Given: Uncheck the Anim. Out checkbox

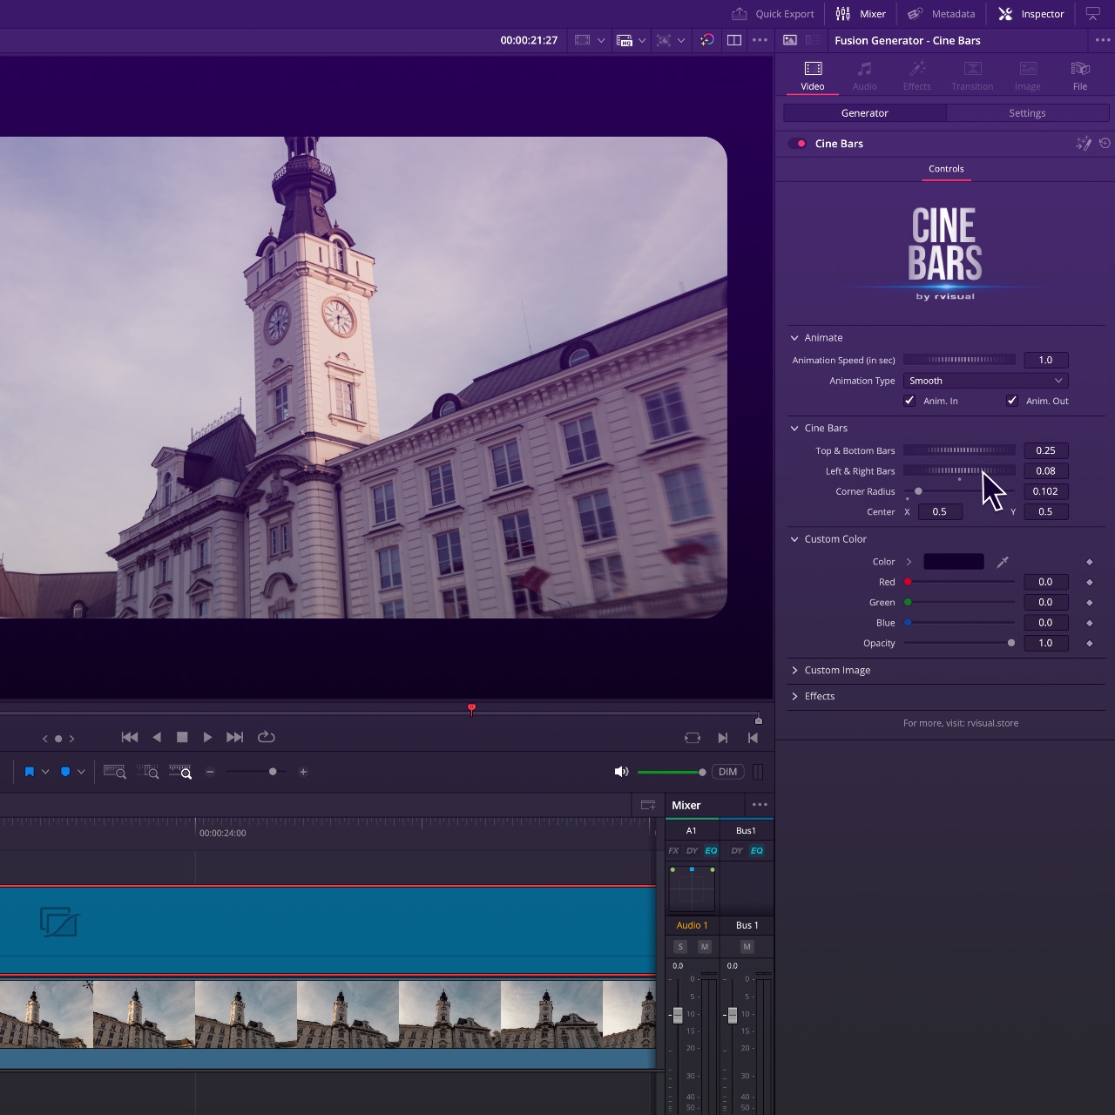Looking at the screenshot, I should coord(1011,401).
